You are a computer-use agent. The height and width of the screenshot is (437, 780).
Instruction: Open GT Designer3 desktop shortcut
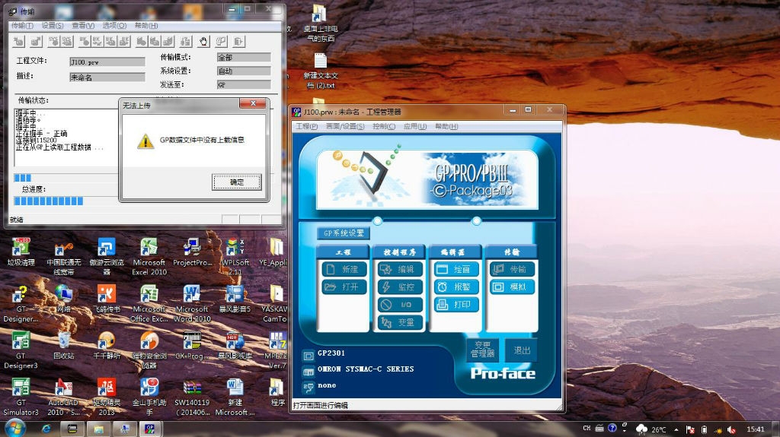(x=21, y=350)
